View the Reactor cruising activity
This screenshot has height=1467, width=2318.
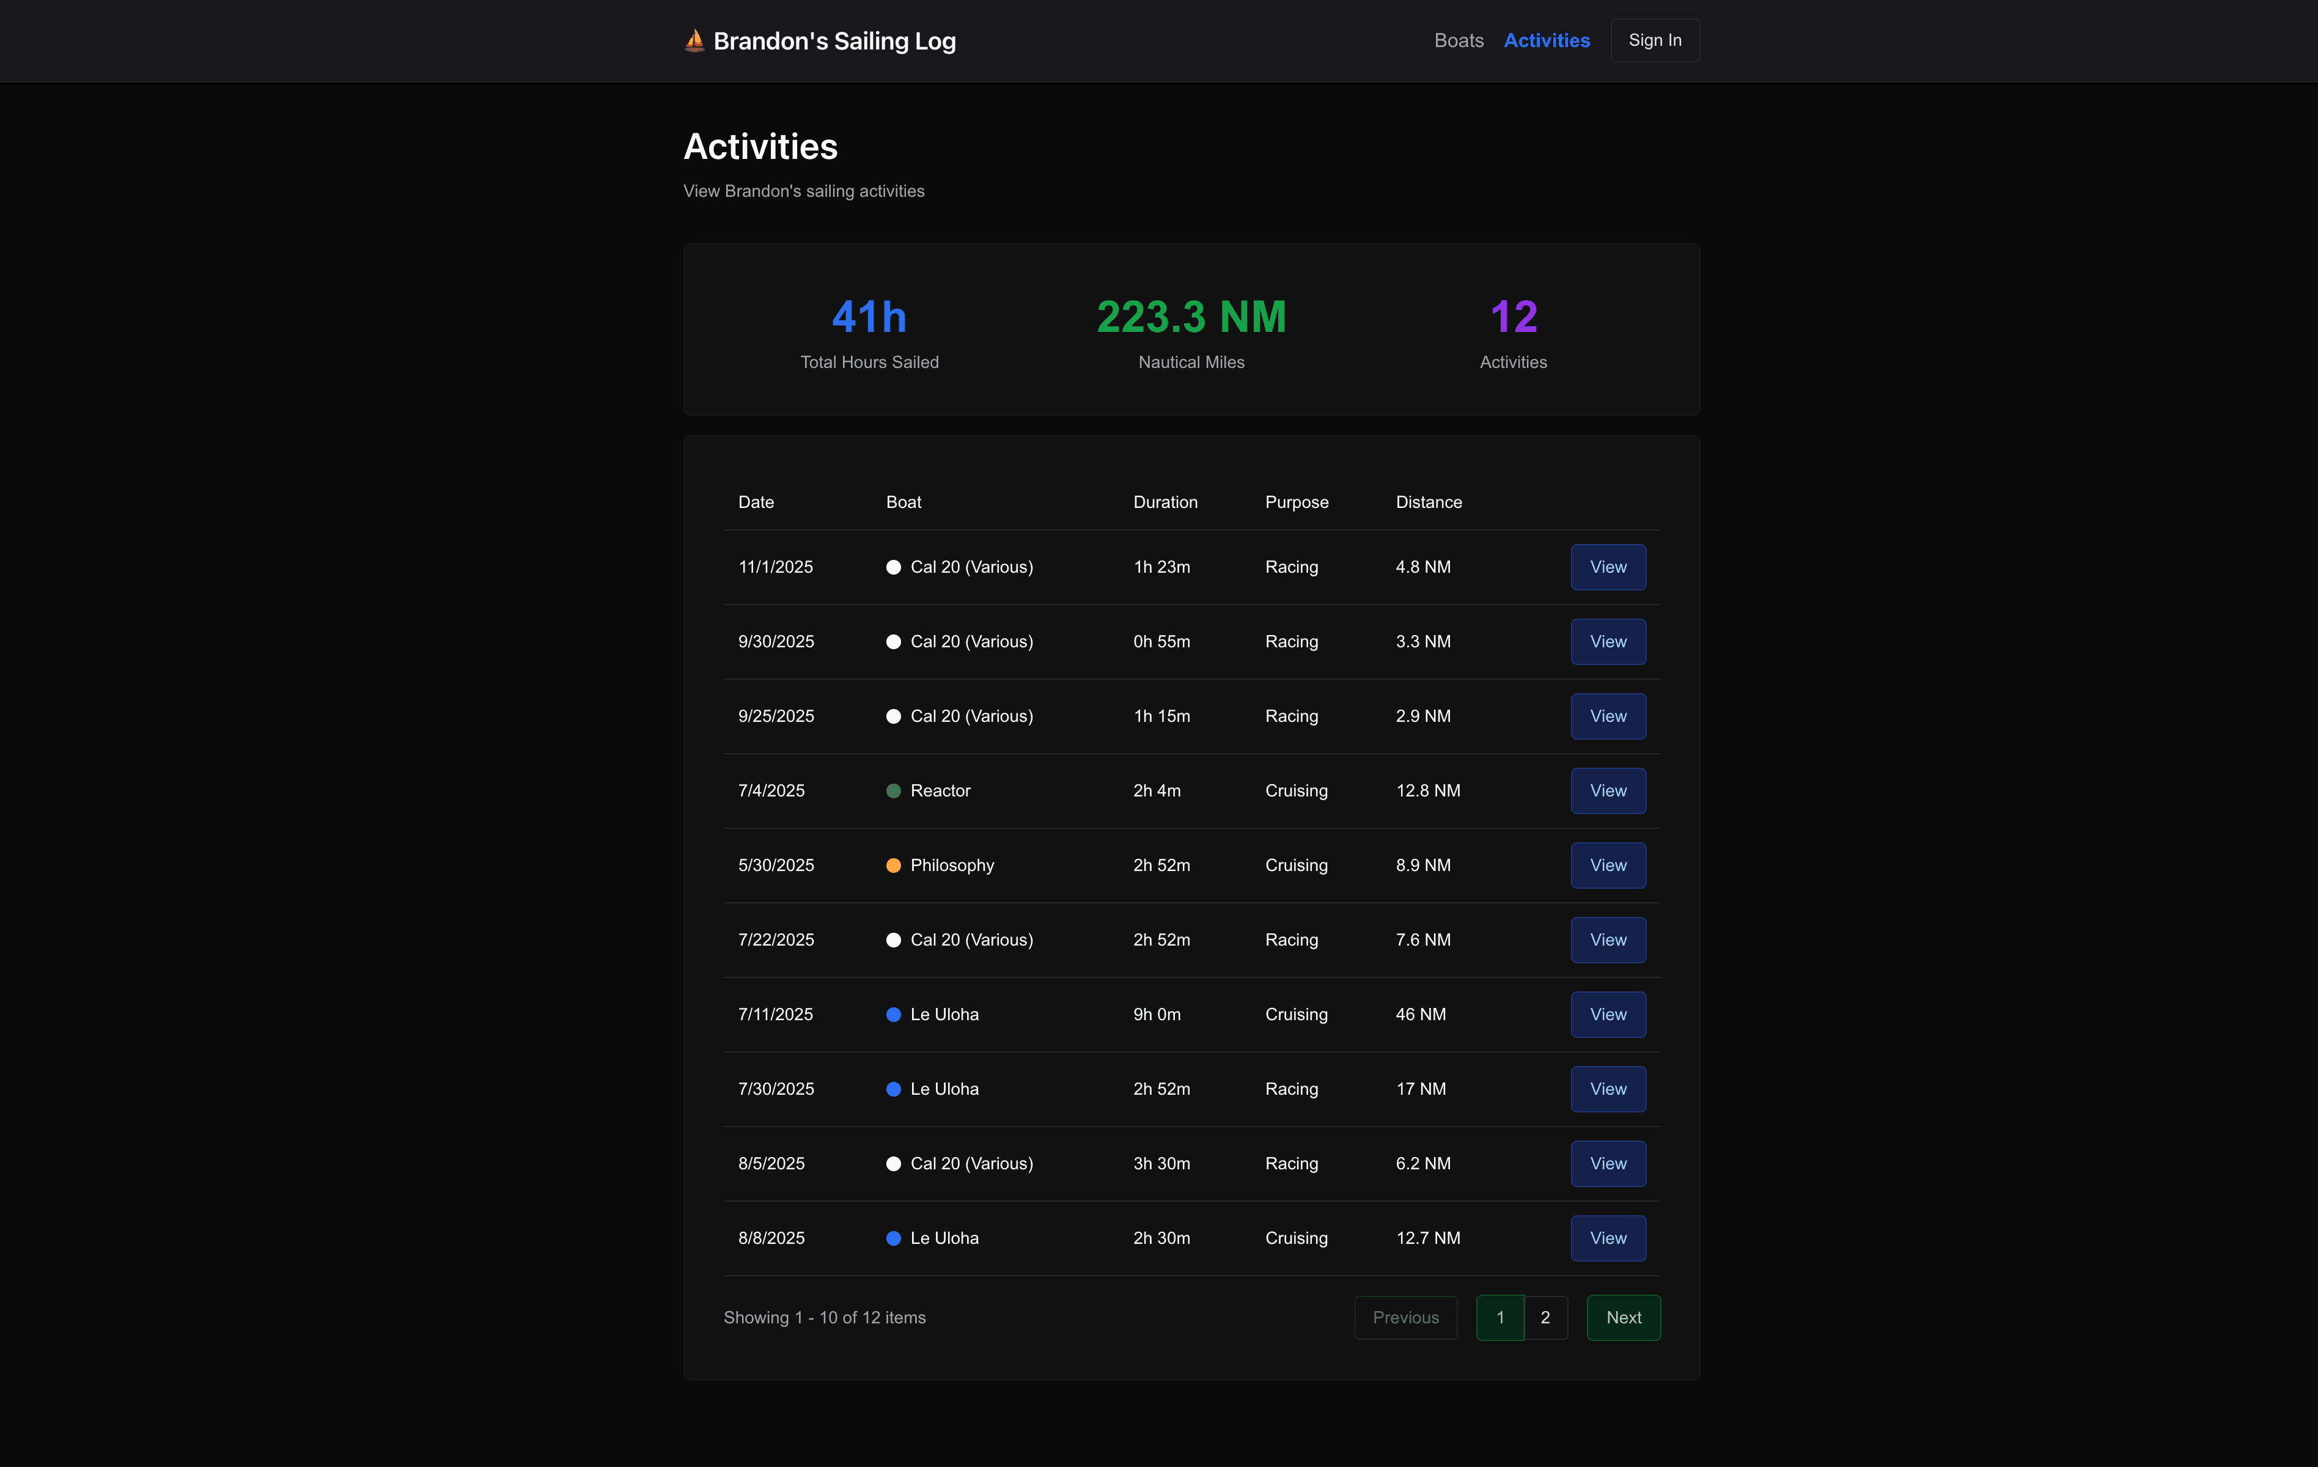(x=1608, y=791)
